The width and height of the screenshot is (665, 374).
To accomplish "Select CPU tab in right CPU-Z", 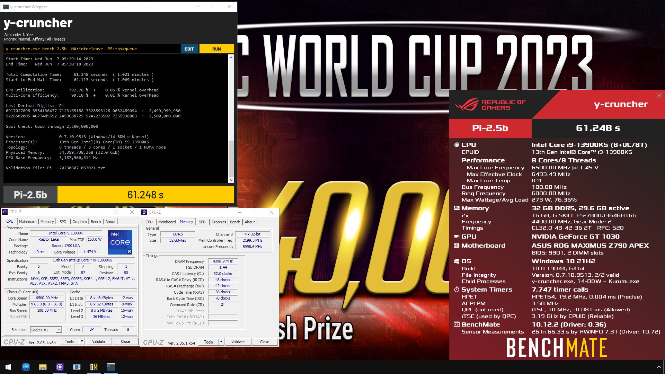I will [149, 222].
